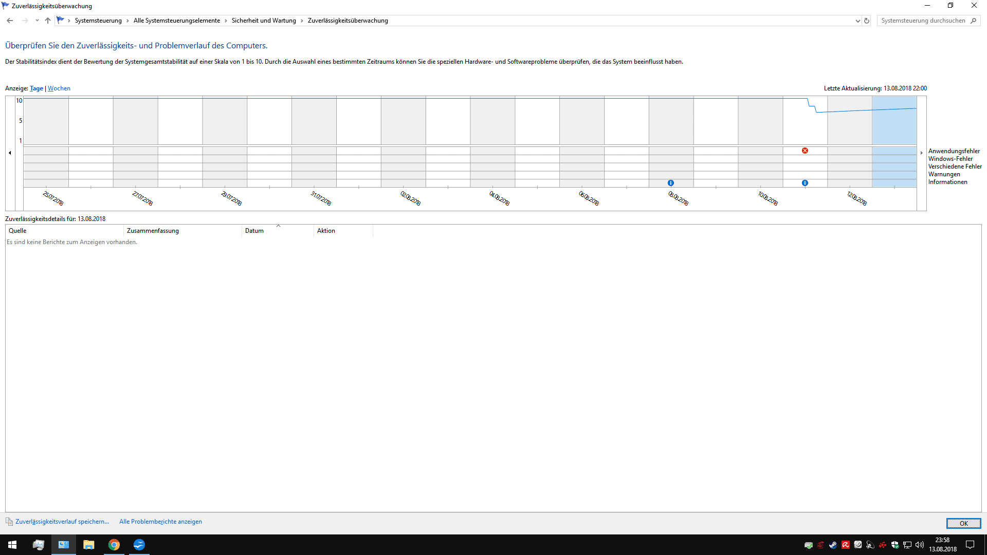Click the refresh button in the address bar
Screen dimensions: 987x555
pos(867,21)
